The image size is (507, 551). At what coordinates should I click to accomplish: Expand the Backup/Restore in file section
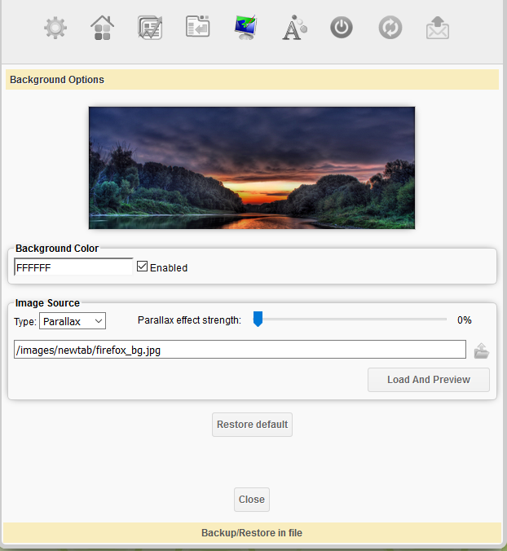[252, 532]
